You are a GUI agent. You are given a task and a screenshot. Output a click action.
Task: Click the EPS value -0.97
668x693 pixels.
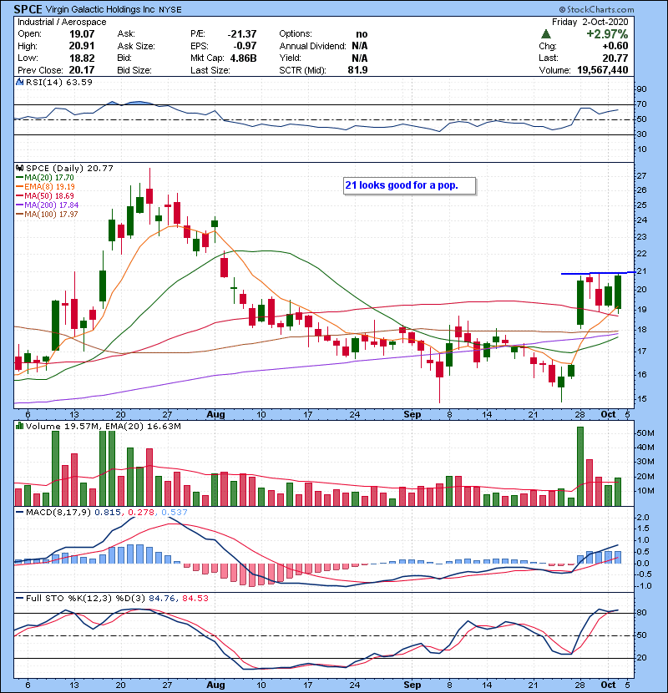(x=245, y=46)
